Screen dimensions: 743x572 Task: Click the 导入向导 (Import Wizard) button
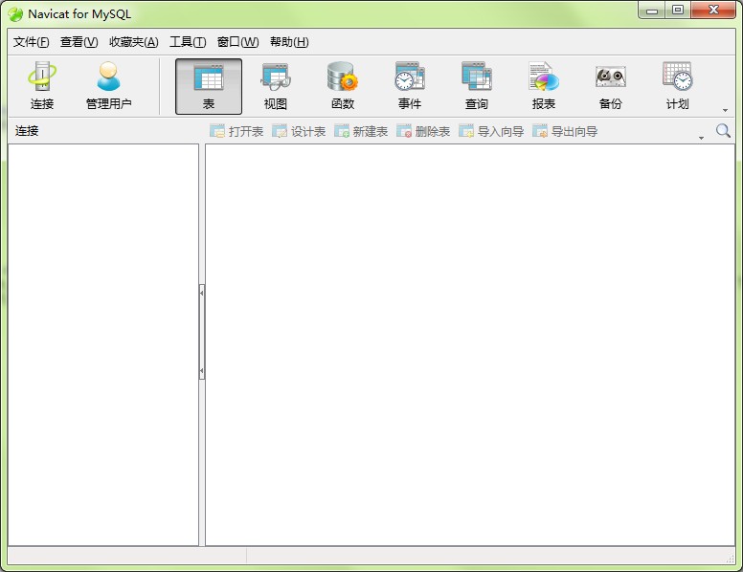pyautogui.click(x=491, y=132)
